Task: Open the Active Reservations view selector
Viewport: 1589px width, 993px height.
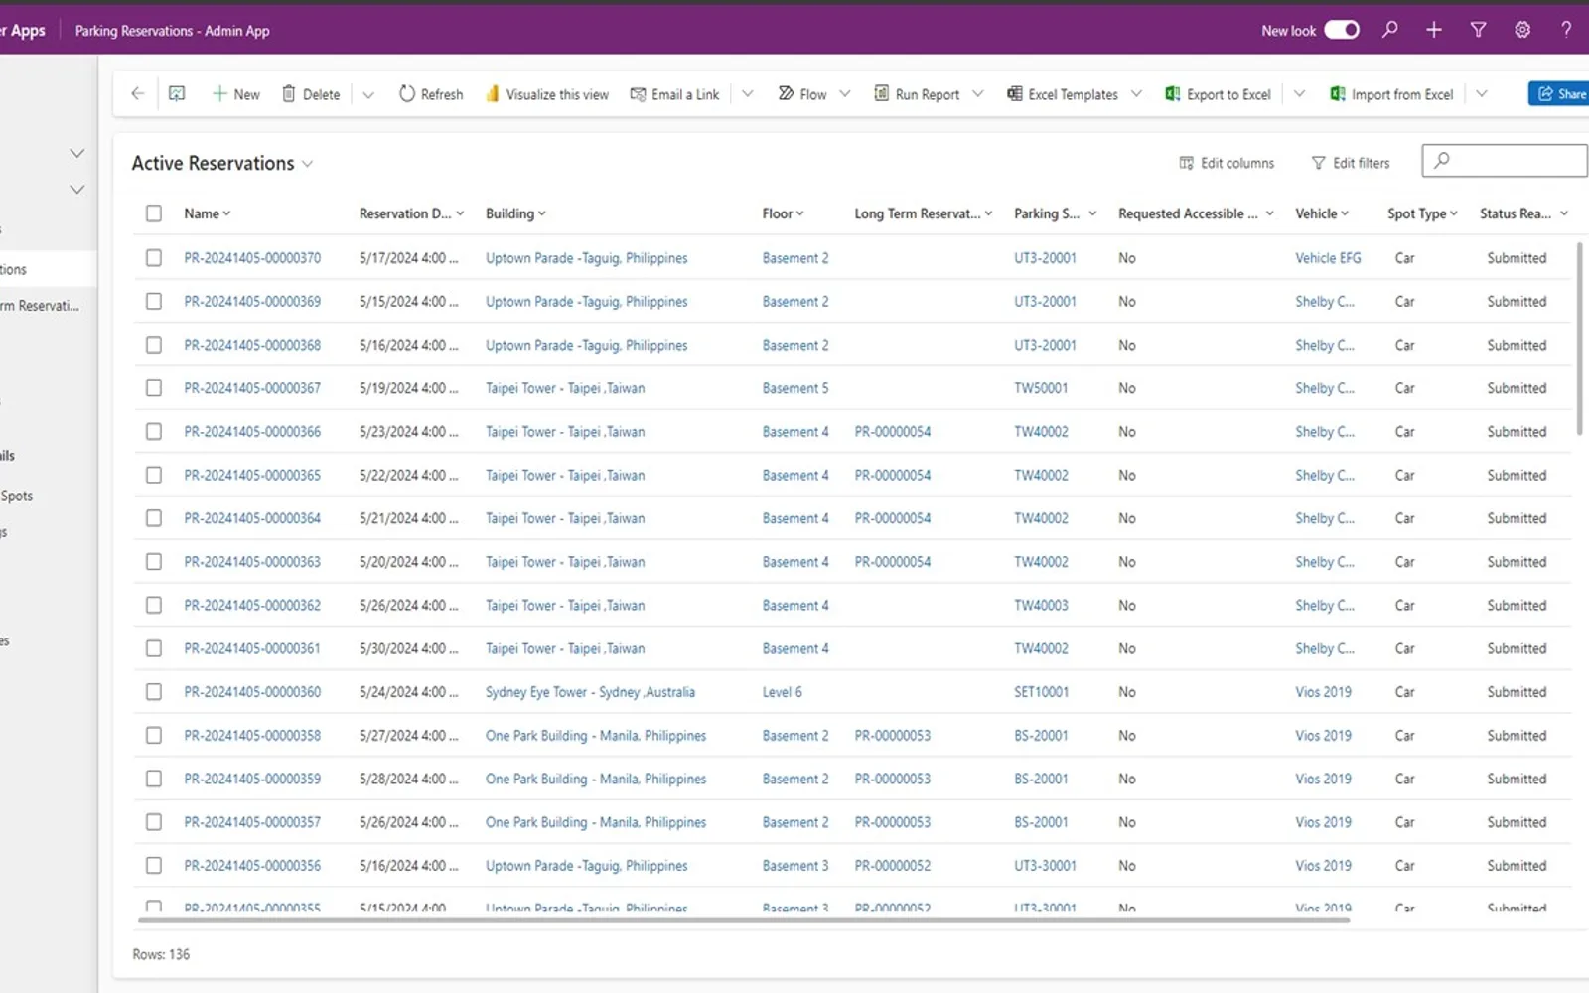Action: (222, 163)
